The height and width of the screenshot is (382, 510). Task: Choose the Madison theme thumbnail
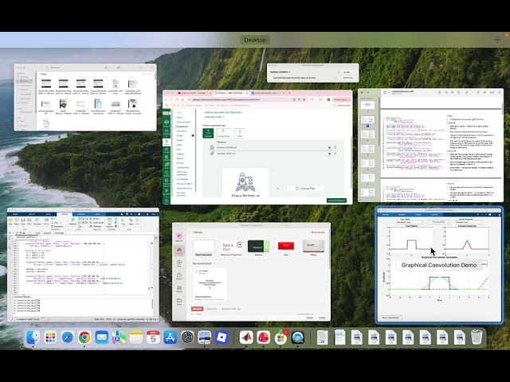(x=258, y=247)
